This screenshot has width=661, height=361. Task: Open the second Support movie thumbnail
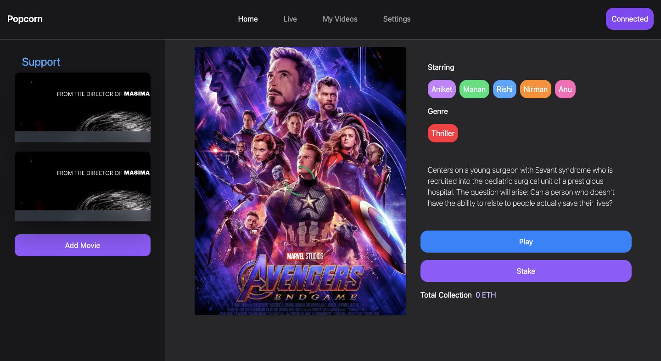tap(83, 186)
